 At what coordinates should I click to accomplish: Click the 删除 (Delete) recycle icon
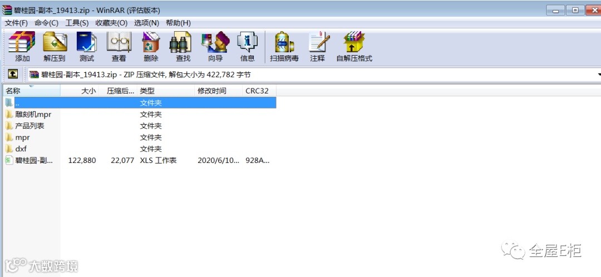[x=151, y=42]
